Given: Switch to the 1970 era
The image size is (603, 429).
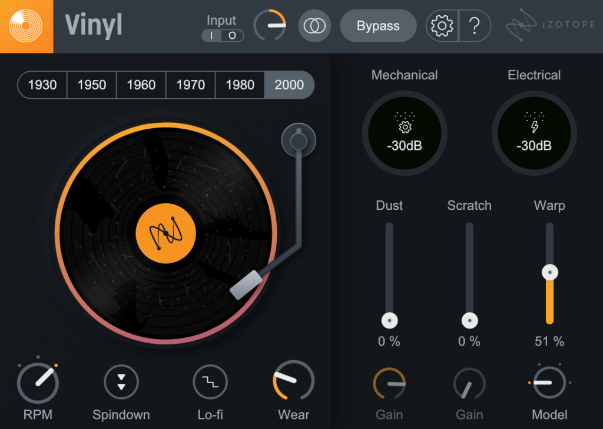Looking at the screenshot, I should (190, 85).
